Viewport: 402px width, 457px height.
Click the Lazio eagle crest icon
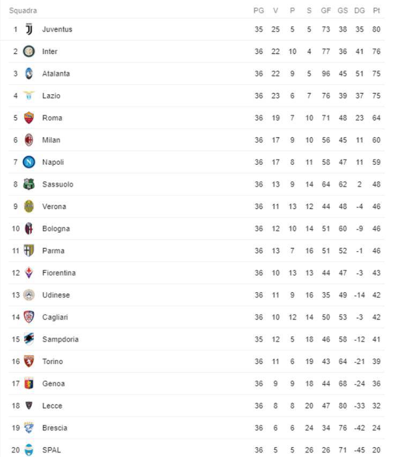(x=29, y=96)
